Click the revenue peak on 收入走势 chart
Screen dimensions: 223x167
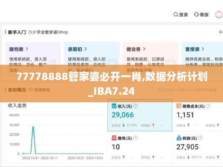pos(33,127)
